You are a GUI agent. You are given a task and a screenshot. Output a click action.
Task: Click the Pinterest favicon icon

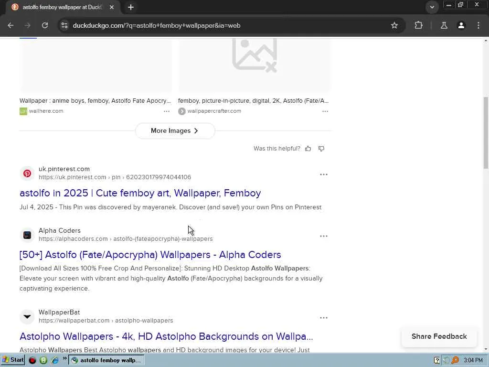coord(27,173)
